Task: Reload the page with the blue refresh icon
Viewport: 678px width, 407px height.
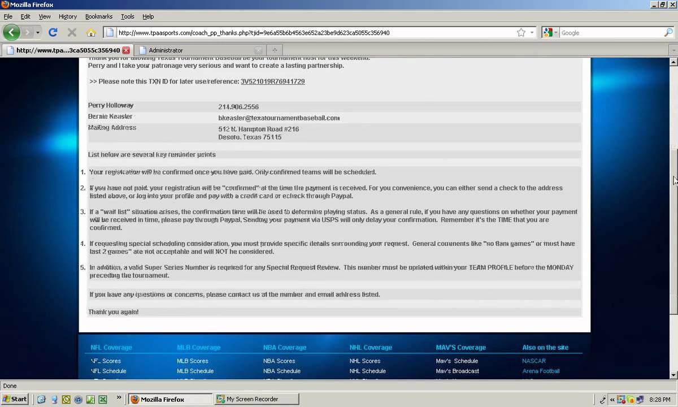Action: click(x=53, y=33)
